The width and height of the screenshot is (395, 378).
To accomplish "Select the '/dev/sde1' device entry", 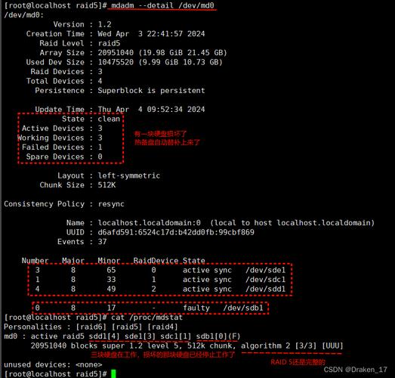I will point(266,271).
